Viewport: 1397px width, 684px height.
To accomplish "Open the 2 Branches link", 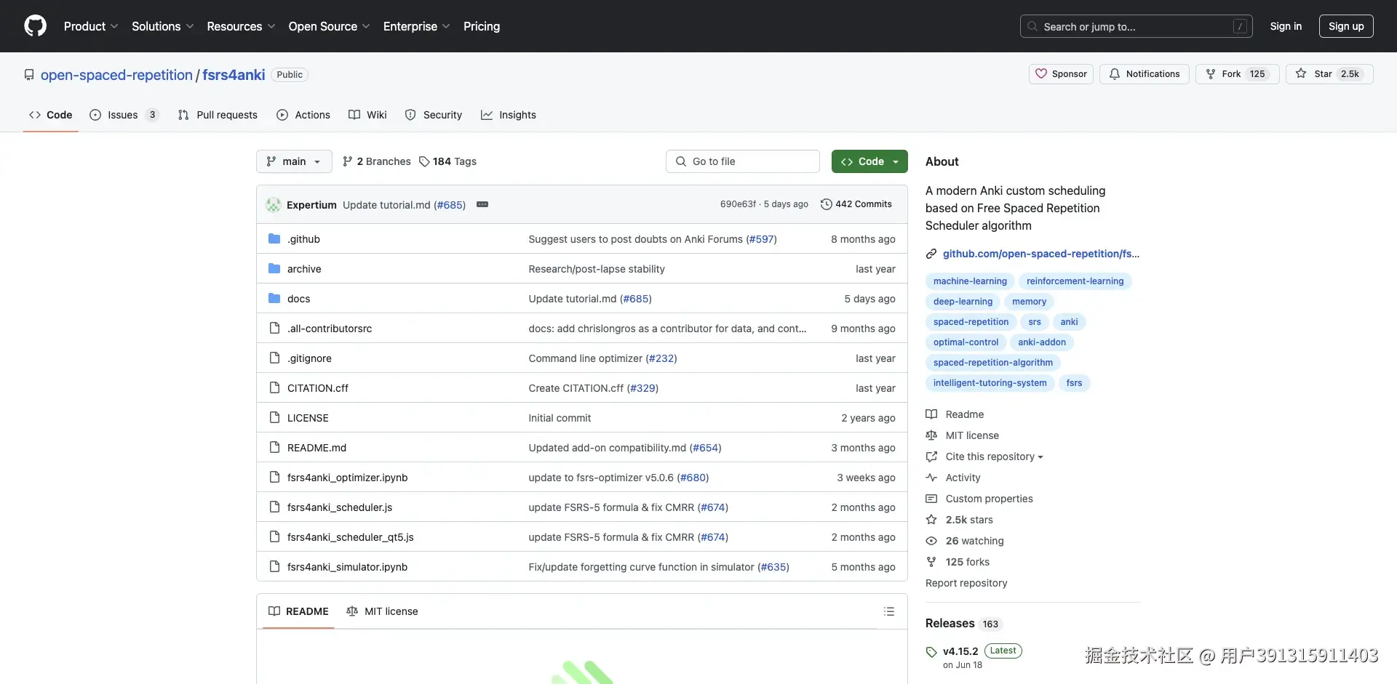I will coord(377,161).
